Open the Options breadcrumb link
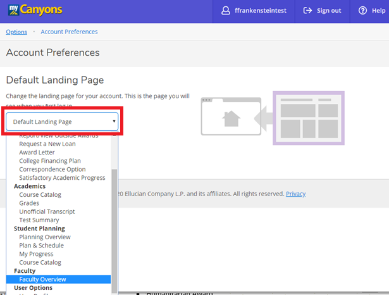The width and height of the screenshot is (389, 295). [16, 32]
